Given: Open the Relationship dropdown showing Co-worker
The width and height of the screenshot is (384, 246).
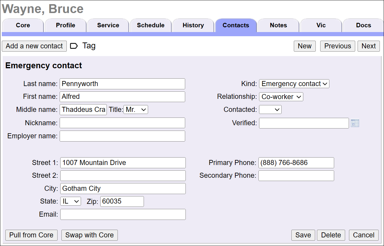Looking at the screenshot, I should point(281,96).
